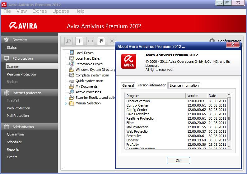Click the Local Hard Disks icon
This screenshot has width=247, height=174.
[x=72, y=58]
